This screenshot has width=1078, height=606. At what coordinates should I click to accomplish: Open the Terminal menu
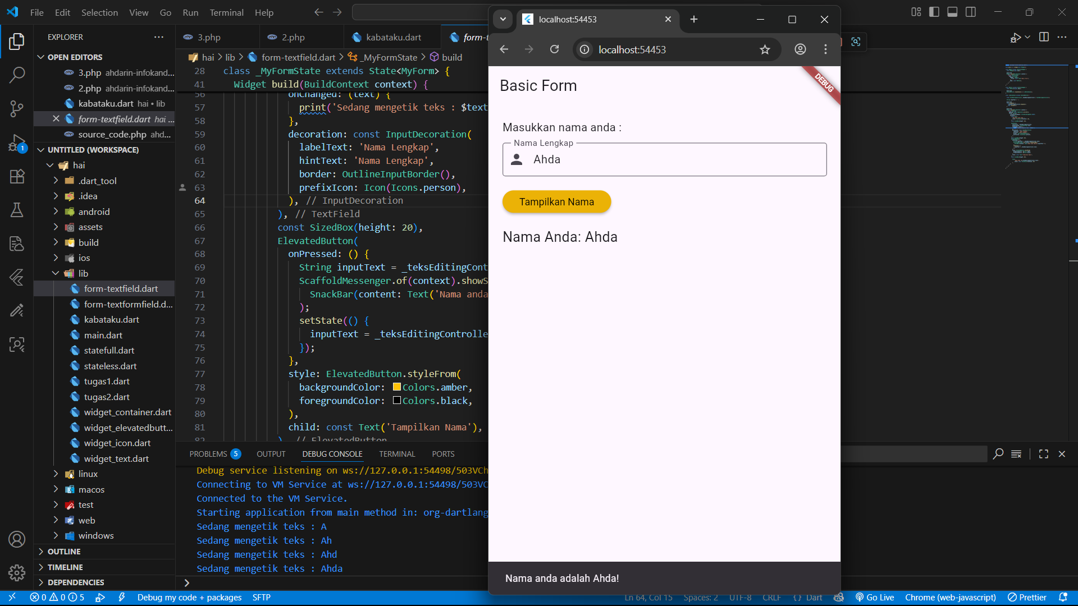pyautogui.click(x=226, y=12)
